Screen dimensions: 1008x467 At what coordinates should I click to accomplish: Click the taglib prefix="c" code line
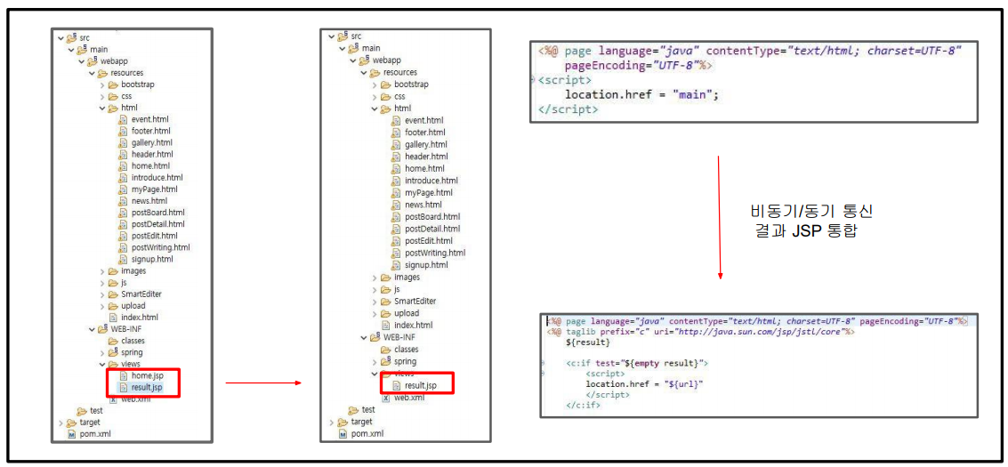pyautogui.click(x=700, y=332)
